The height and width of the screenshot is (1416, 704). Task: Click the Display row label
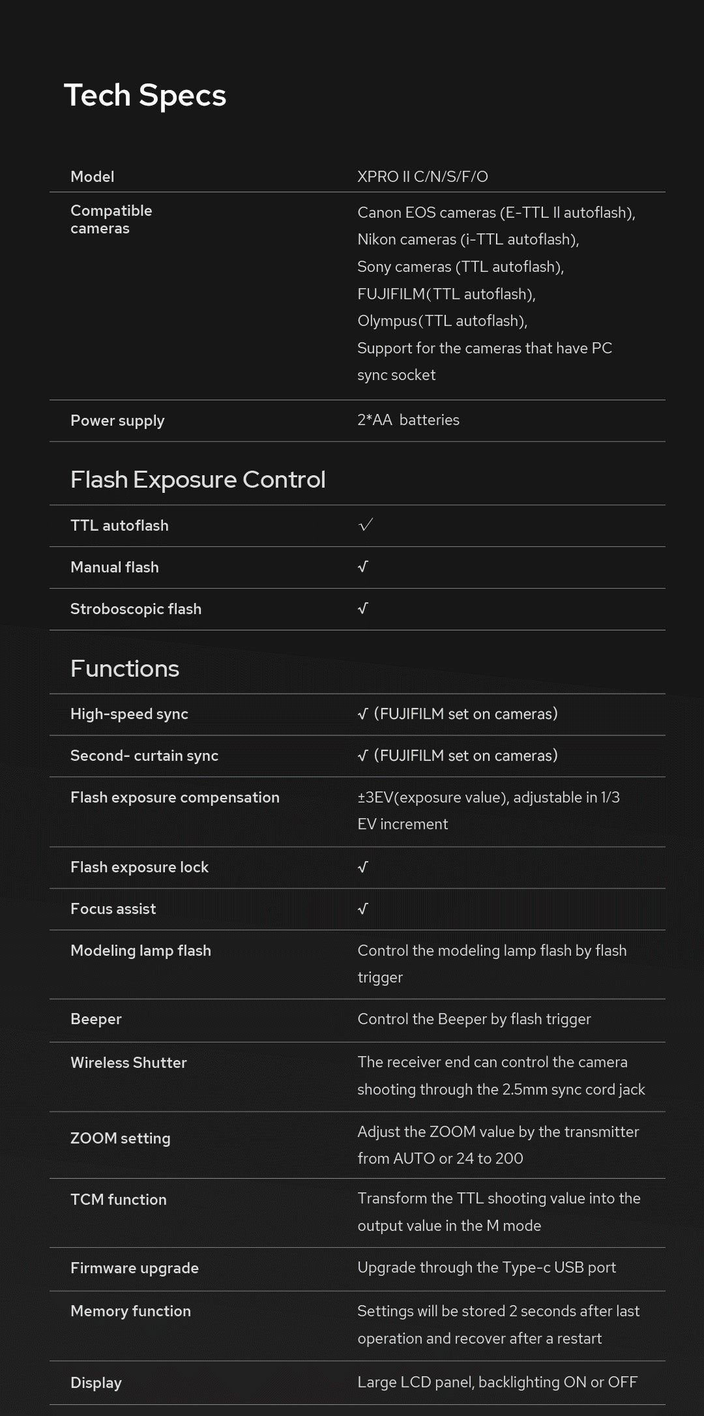[x=96, y=1383]
